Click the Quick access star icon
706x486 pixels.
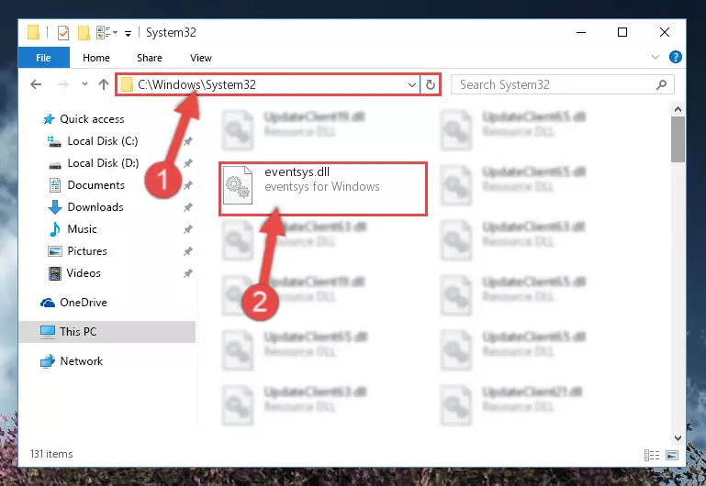48,119
